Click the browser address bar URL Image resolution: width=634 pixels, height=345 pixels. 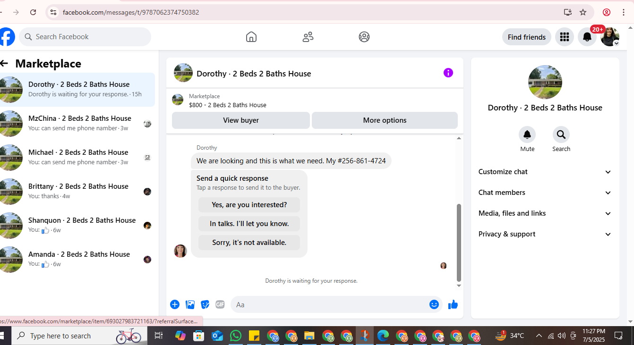131,12
